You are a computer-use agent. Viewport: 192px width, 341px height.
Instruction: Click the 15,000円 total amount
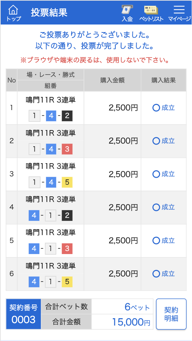tap(131, 322)
